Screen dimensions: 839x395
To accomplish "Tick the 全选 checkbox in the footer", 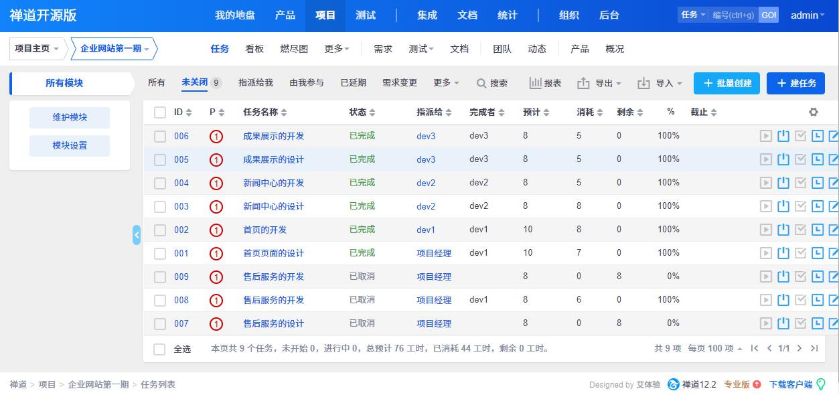I will tap(159, 349).
